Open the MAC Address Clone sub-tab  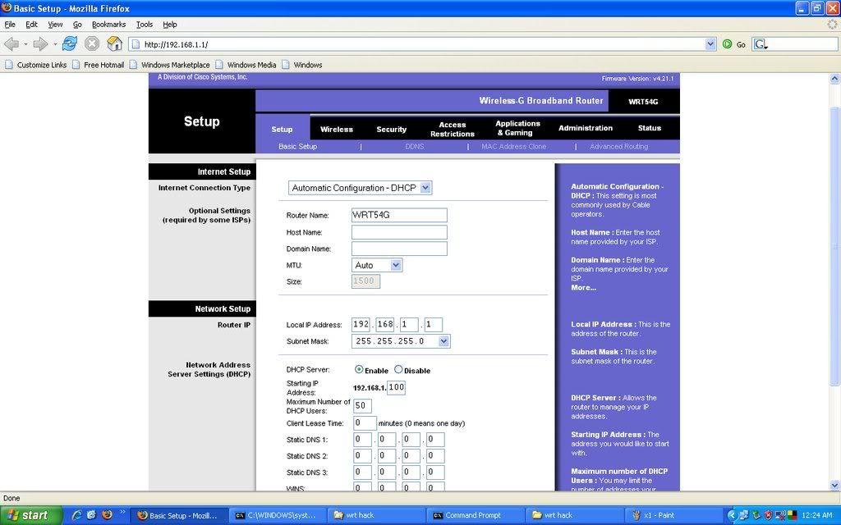click(x=514, y=146)
